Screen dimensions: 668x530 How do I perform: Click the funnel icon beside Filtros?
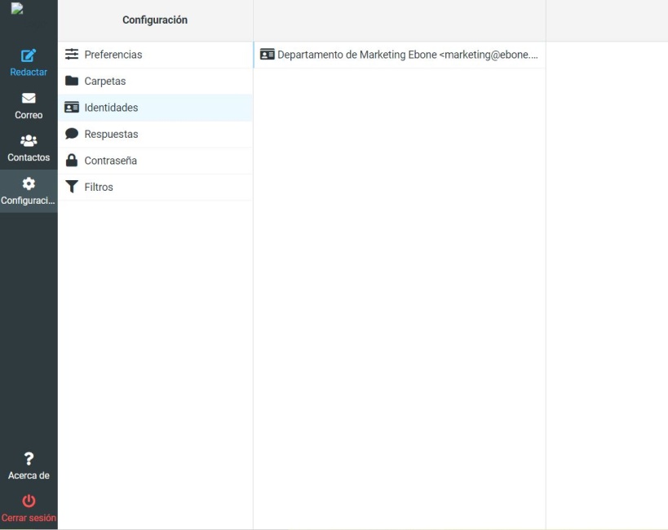click(x=72, y=187)
